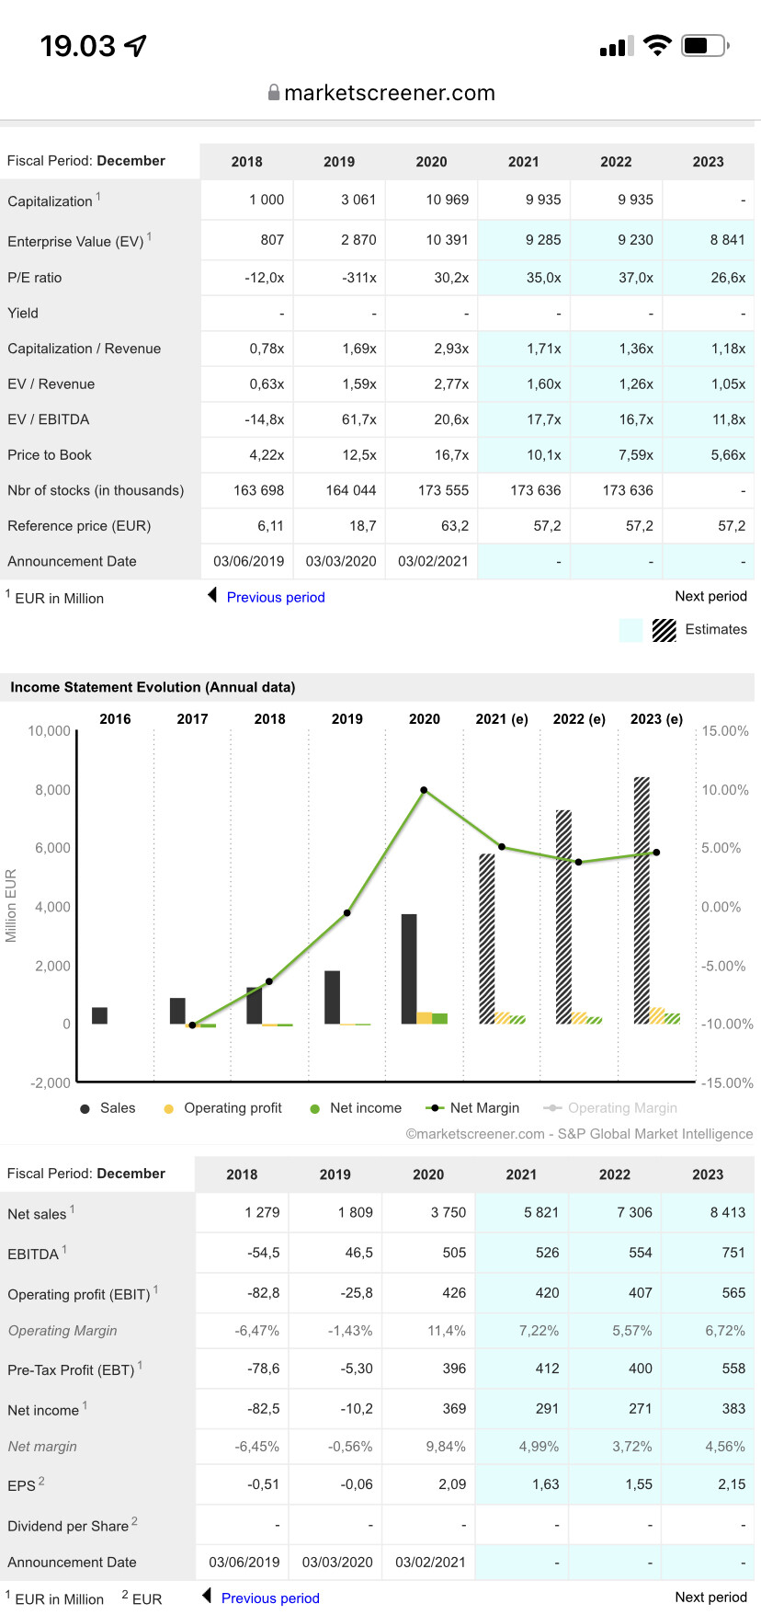The height and width of the screenshot is (1615, 761).
Task: Click left arrow beside upper Previous period
Action: click(x=212, y=596)
